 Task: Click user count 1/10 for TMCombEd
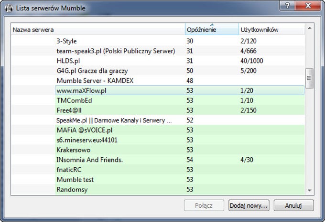coord(247,101)
